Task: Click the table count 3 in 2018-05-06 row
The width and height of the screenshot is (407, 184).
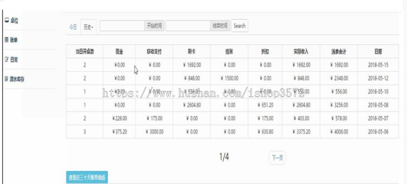Action: point(85,132)
